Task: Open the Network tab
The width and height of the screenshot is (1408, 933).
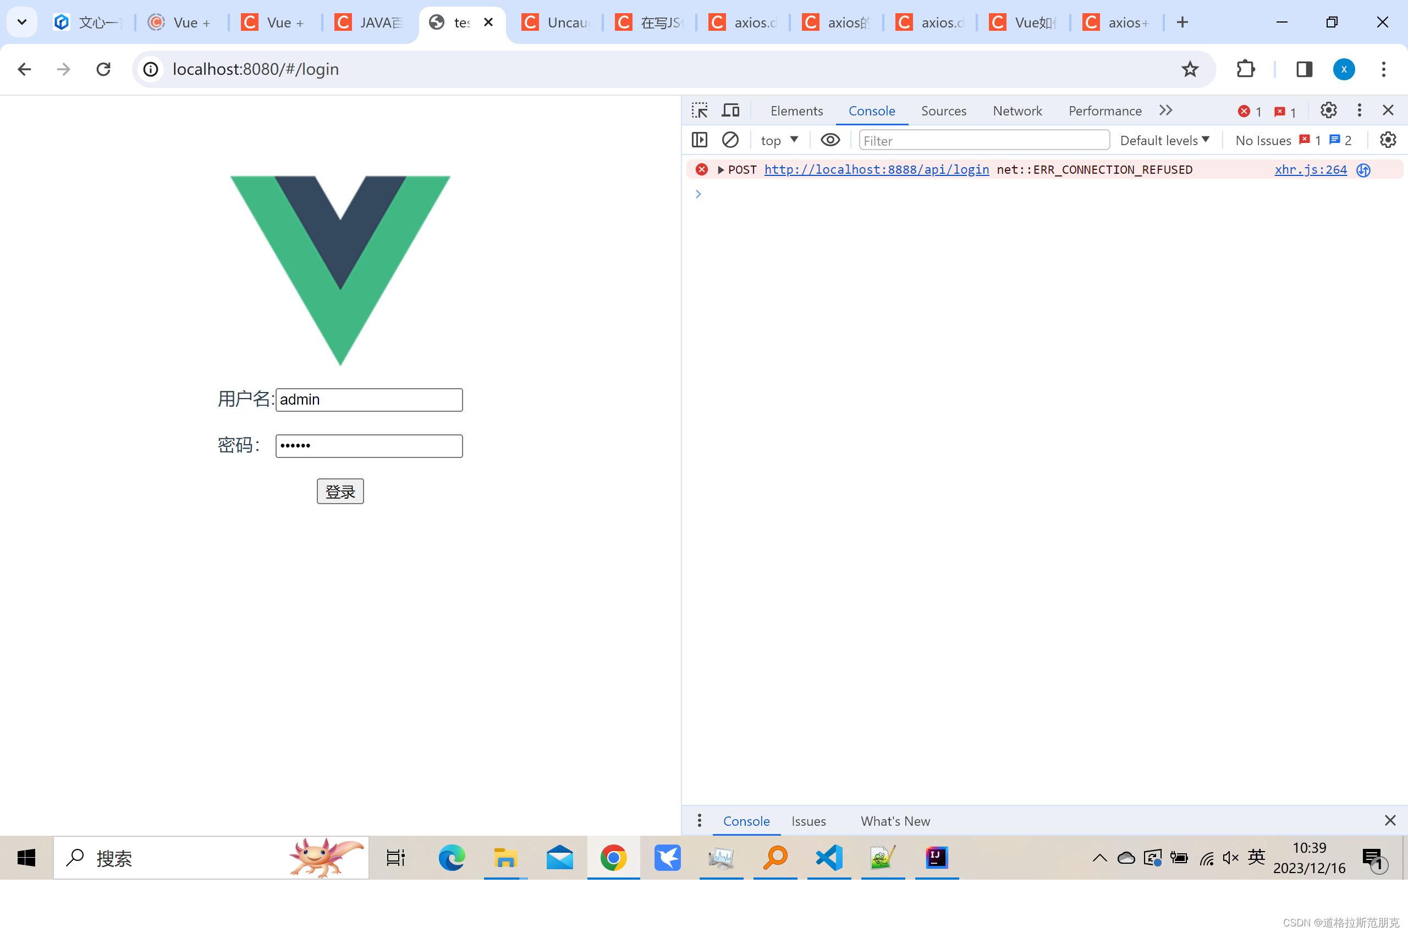Action: pyautogui.click(x=1017, y=111)
